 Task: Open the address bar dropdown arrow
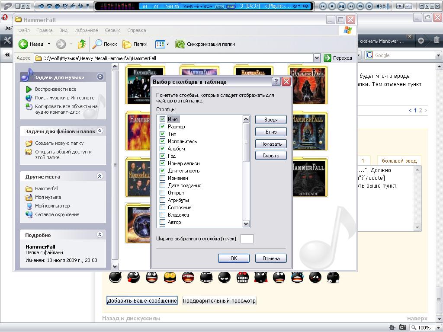(317, 58)
